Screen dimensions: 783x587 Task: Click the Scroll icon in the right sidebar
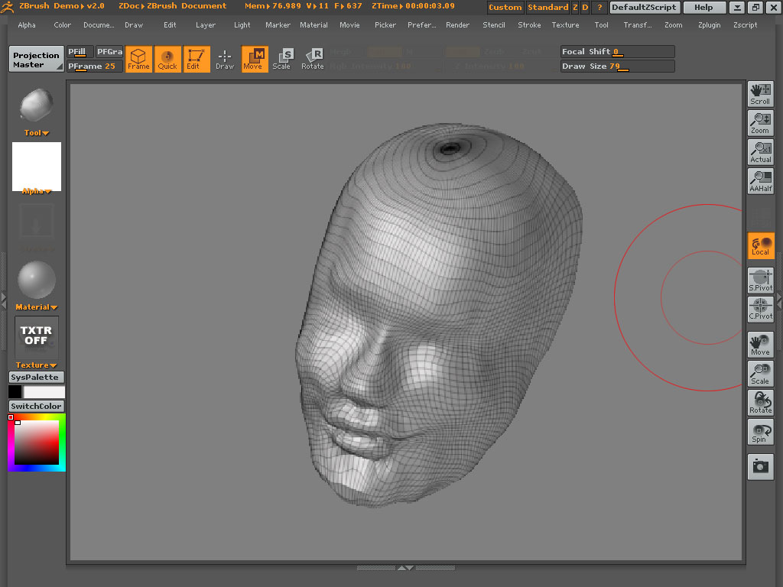(760, 93)
